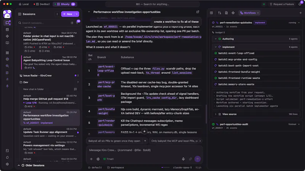Open the settings gear in left rail
This screenshot has height=171, width=305.
pos(7,164)
